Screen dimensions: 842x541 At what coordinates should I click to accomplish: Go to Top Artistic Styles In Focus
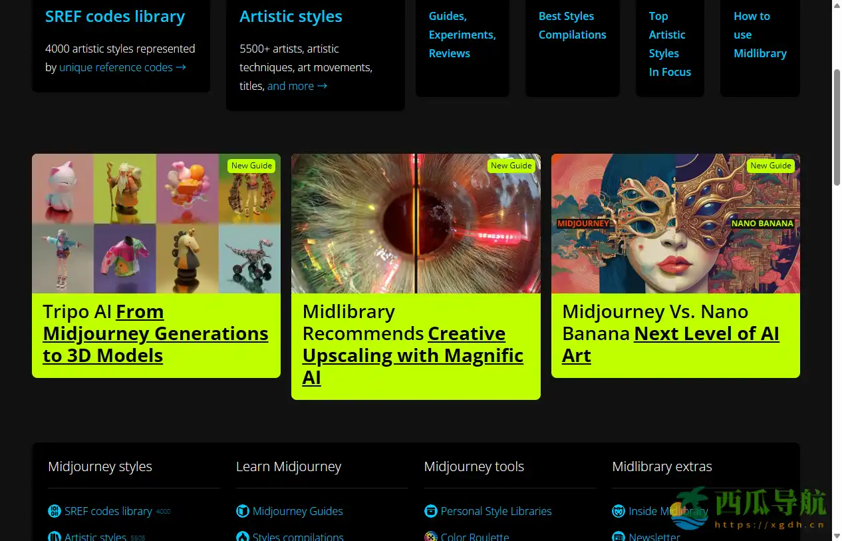point(669,44)
